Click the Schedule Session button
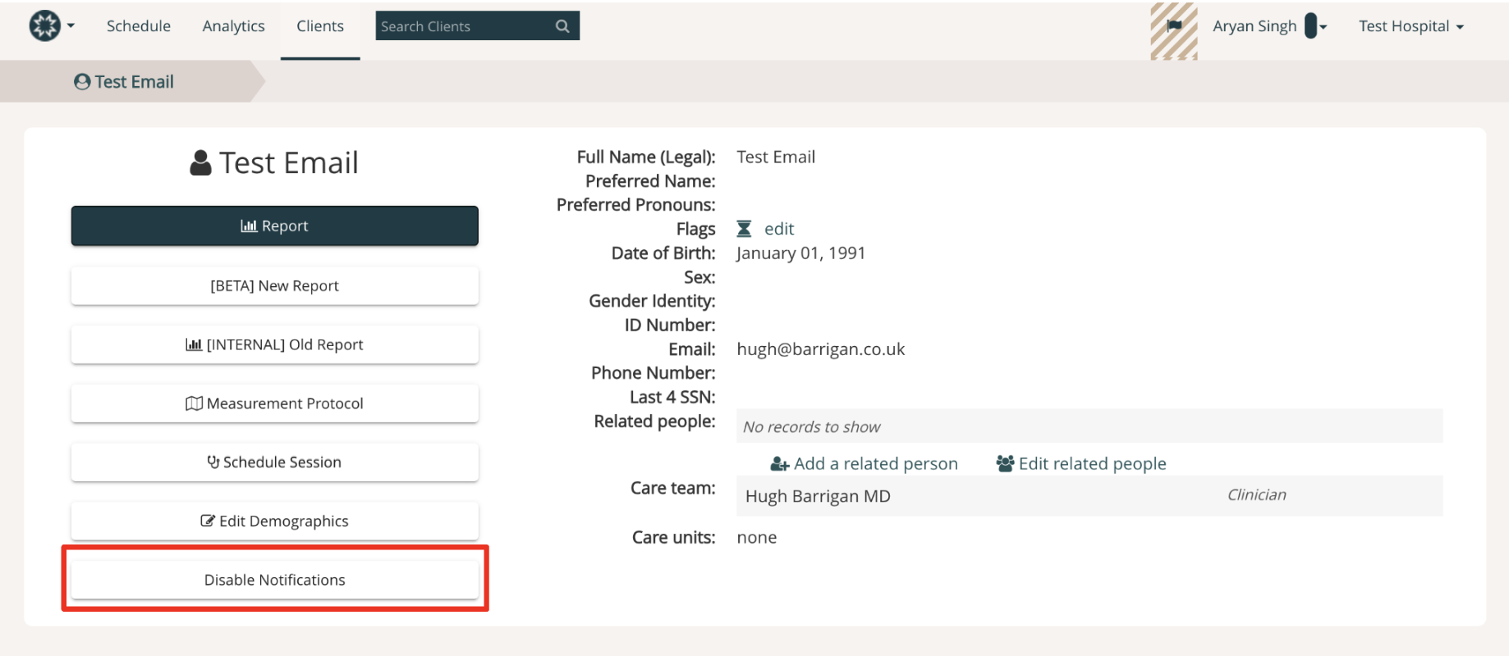Image resolution: width=1509 pixels, height=656 pixels. (275, 462)
